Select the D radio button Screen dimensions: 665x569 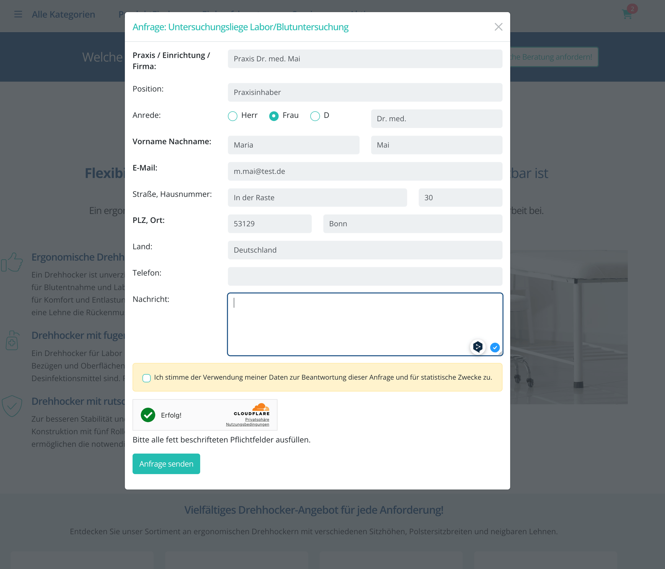[315, 116]
